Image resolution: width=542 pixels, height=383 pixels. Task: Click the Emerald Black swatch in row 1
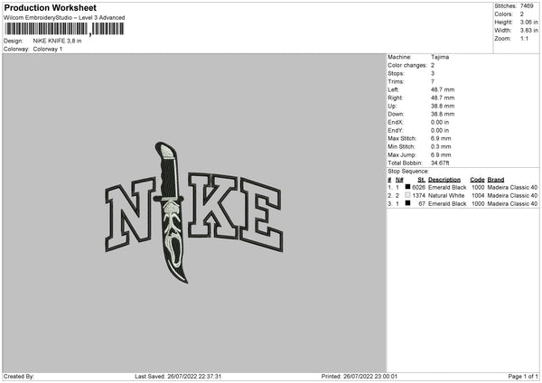pyautogui.click(x=407, y=187)
